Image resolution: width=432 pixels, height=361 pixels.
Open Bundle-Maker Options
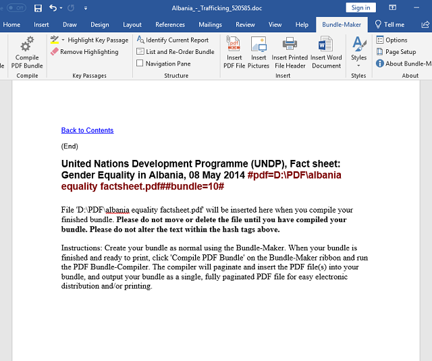[391, 40]
